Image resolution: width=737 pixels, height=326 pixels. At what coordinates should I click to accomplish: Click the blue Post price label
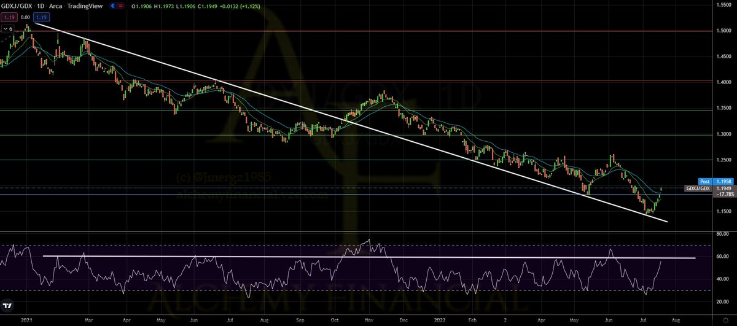705,182
